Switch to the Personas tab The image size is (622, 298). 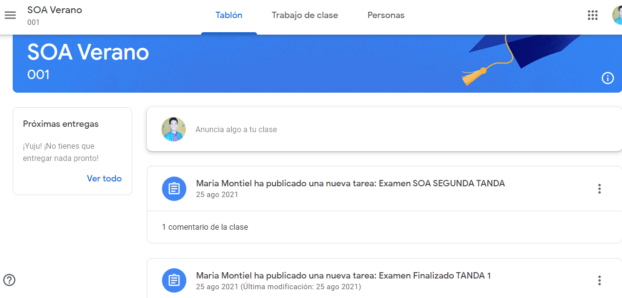click(x=386, y=15)
